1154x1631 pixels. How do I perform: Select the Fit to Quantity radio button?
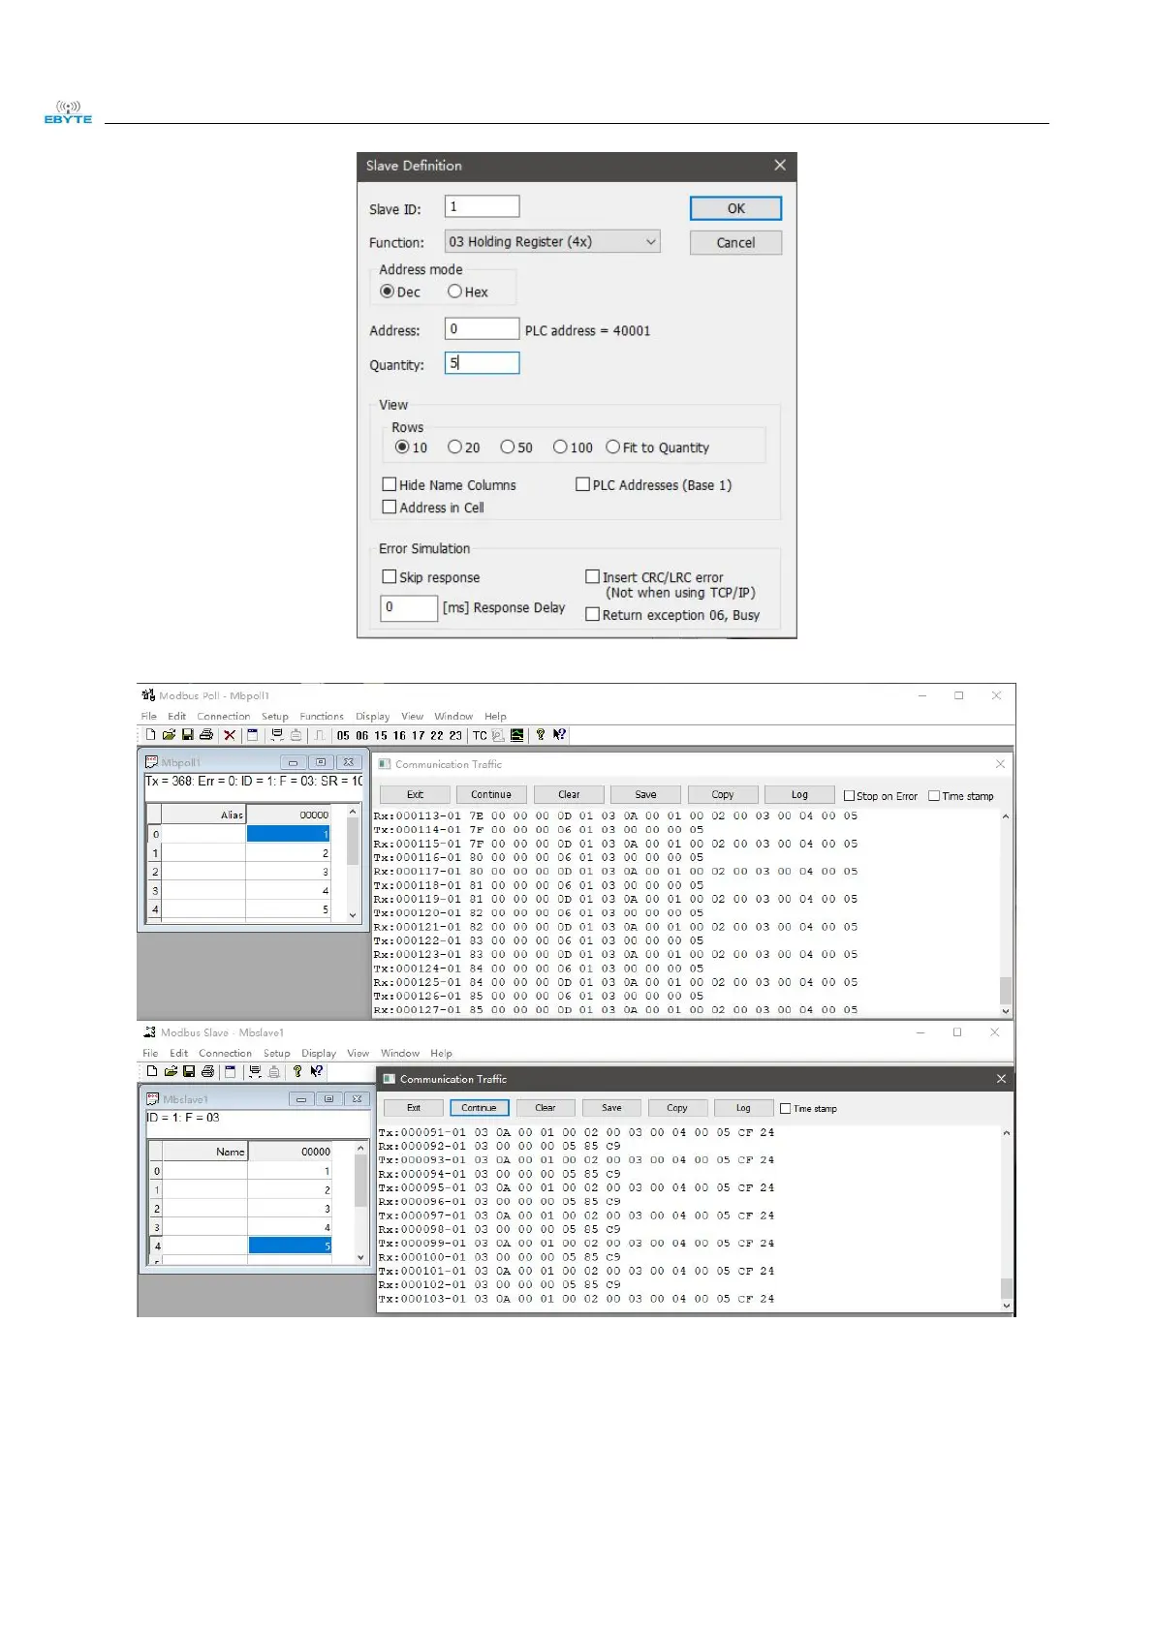[x=612, y=446]
